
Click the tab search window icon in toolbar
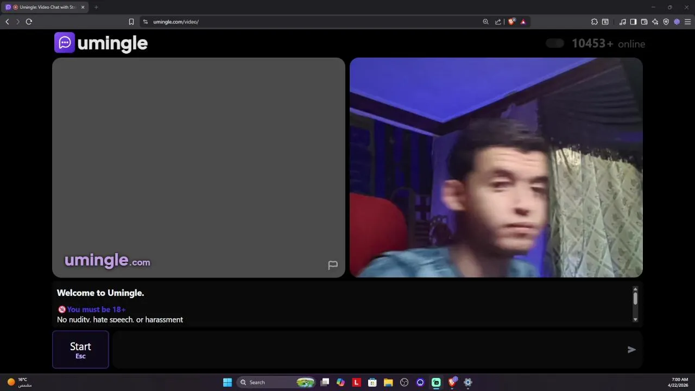(605, 22)
